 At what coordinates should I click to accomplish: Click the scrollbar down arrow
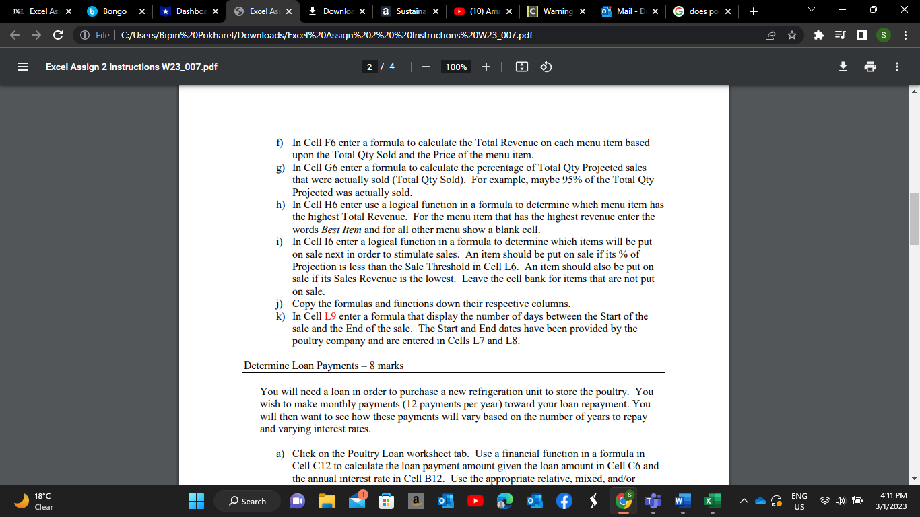914,479
